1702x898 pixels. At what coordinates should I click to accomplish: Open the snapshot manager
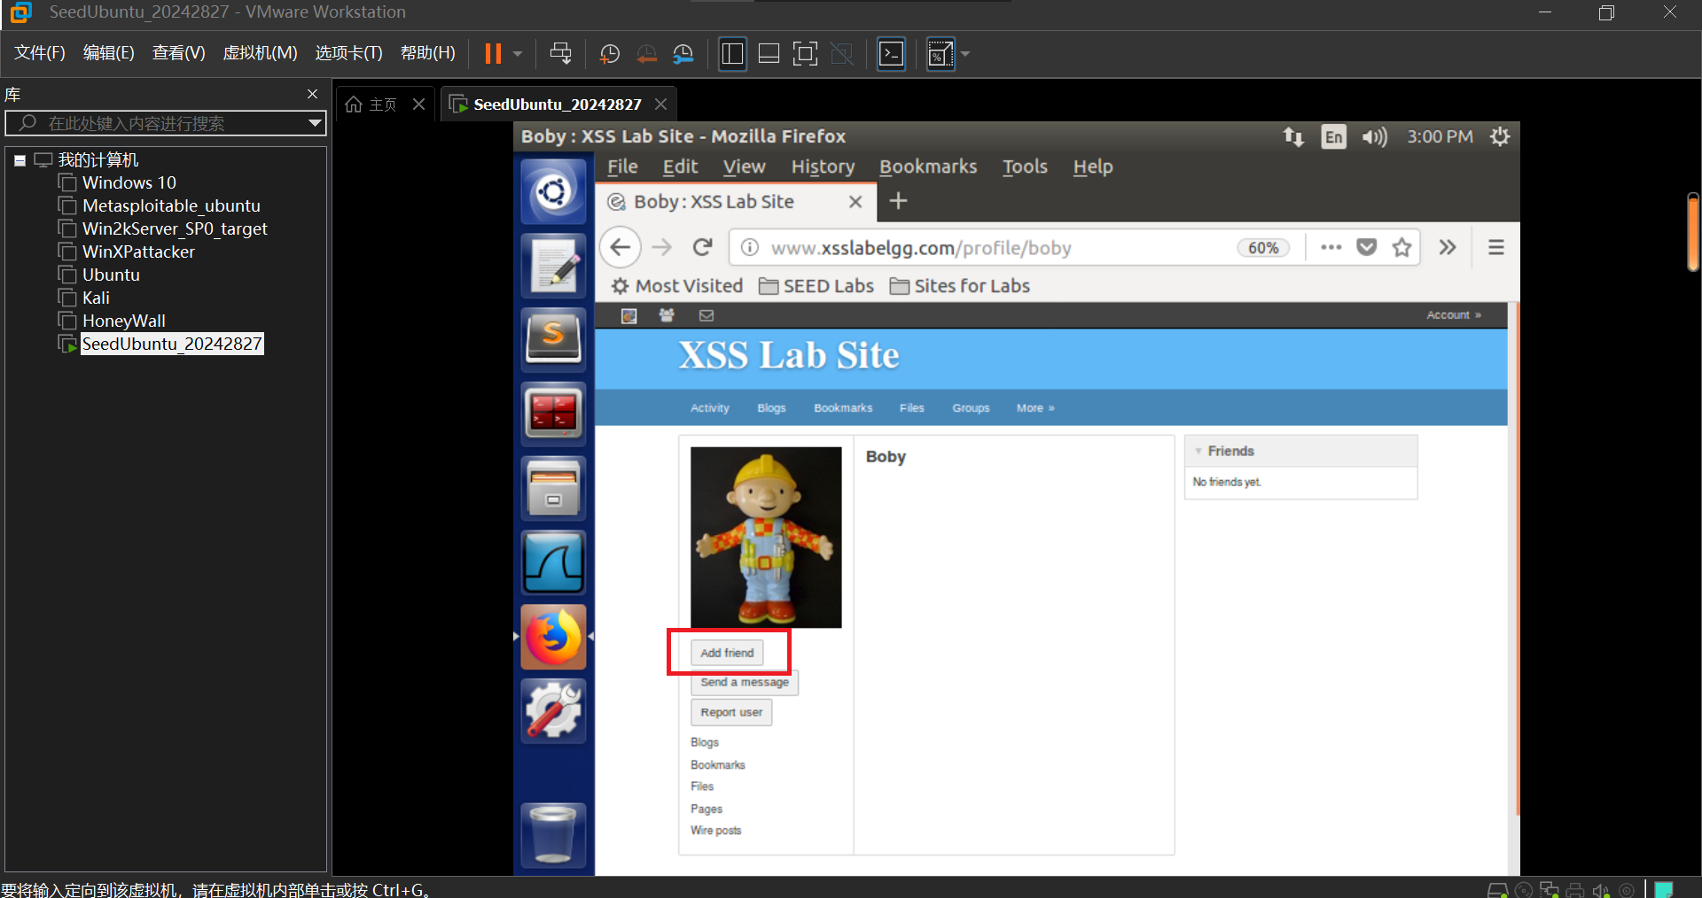pyautogui.click(x=683, y=54)
